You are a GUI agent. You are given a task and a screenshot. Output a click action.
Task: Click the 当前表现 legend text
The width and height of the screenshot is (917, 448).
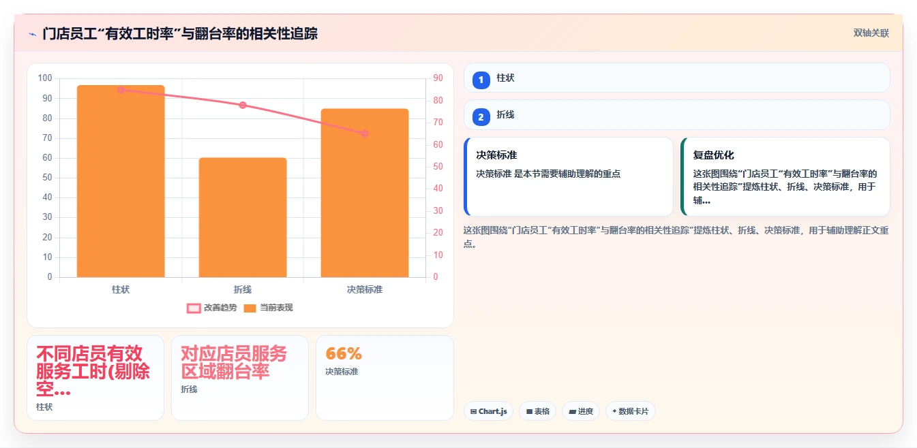tap(276, 308)
